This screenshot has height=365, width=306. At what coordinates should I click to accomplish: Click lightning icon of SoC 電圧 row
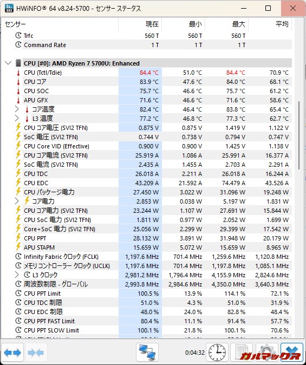18,137
